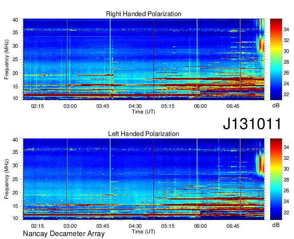This screenshot has height=239, width=294.
Task: Click the dB label beside top color bar
Action: coord(276,106)
